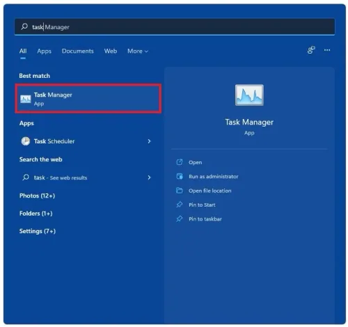
Task: Choose Open file location
Action: tap(210, 191)
